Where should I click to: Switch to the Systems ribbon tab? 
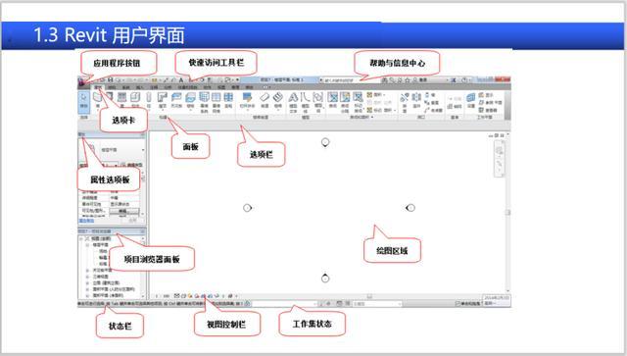[126, 87]
